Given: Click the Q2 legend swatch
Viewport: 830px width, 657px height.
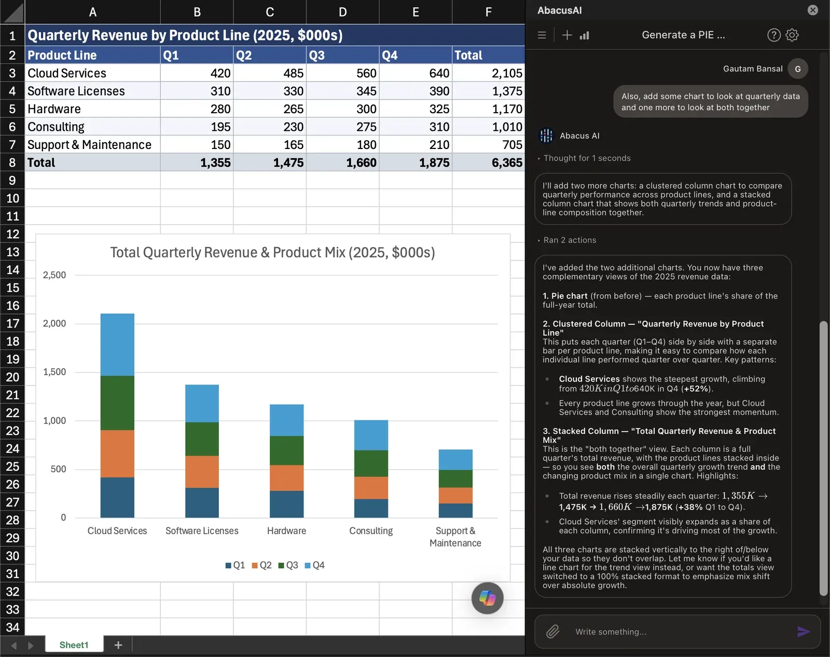Looking at the screenshot, I should point(255,565).
